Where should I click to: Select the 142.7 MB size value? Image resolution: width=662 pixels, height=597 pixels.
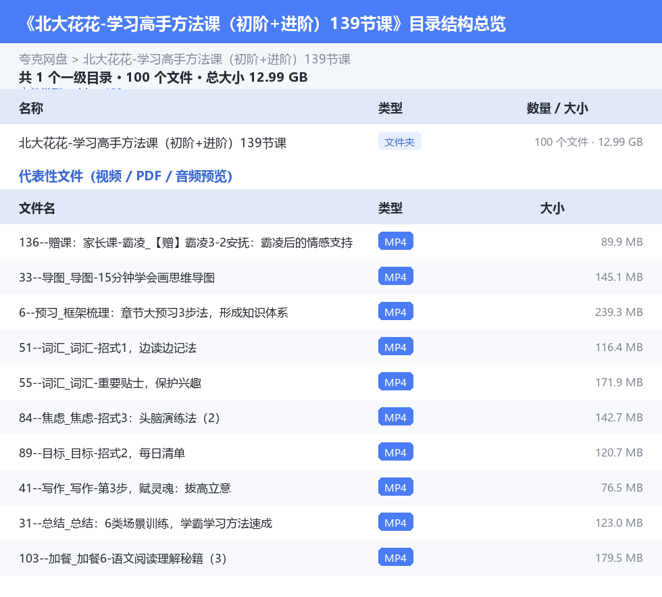(619, 417)
